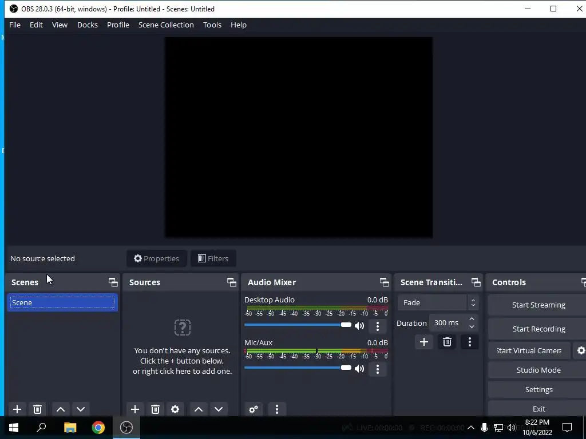This screenshot has width=586, height=439.
Task: Click the Exit button
Action: 538,409
